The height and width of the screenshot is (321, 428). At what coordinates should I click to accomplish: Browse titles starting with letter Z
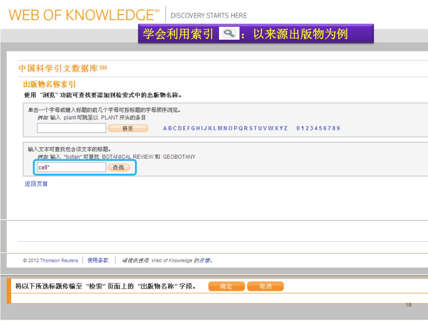coord(285,128)
